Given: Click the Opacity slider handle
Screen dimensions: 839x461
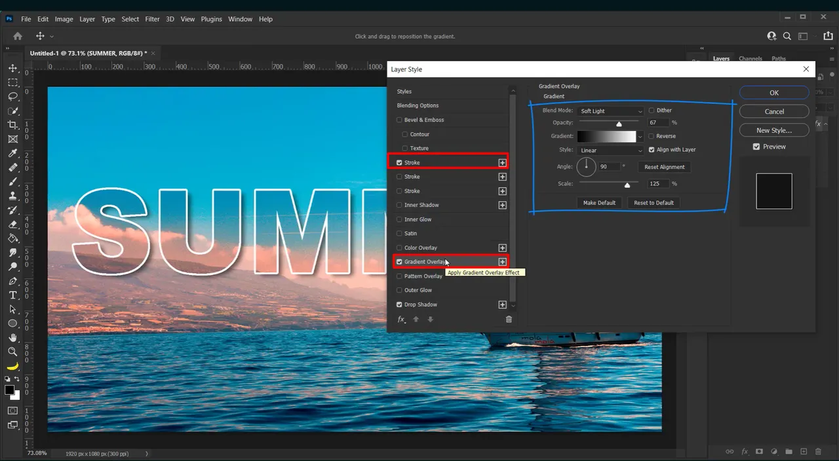Looking at the screenshot, I should coord(619,124).
